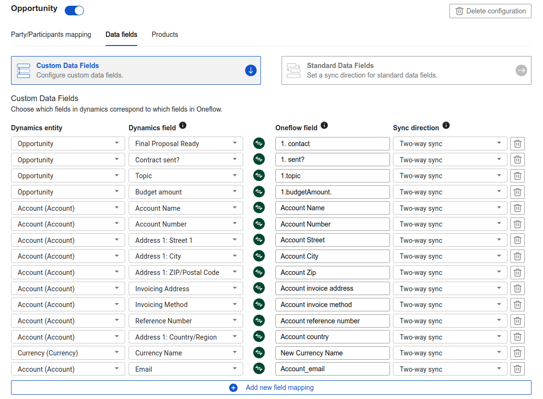Open sync direction dropdown for Account_email row
543x399 pixels.
tap(450, 369)
